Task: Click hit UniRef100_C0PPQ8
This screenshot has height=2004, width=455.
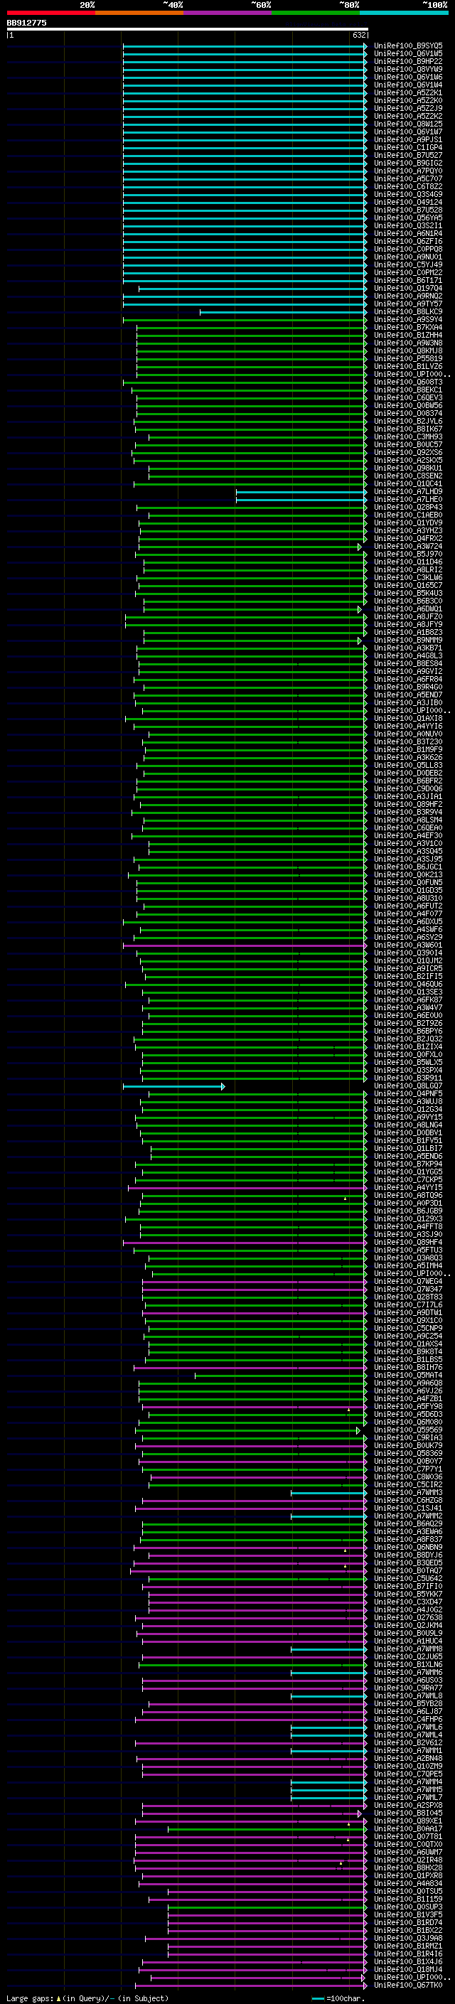Action: click(408, 249)
